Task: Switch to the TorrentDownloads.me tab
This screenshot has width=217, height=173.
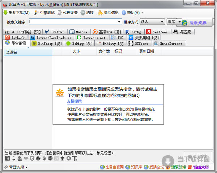Action: (x=51, y=38)
